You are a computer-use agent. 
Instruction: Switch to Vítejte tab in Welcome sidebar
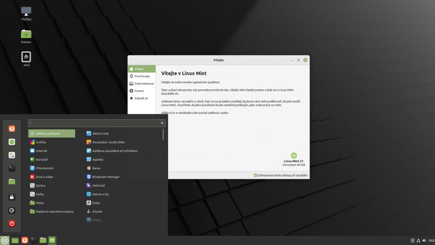(141, 69)
